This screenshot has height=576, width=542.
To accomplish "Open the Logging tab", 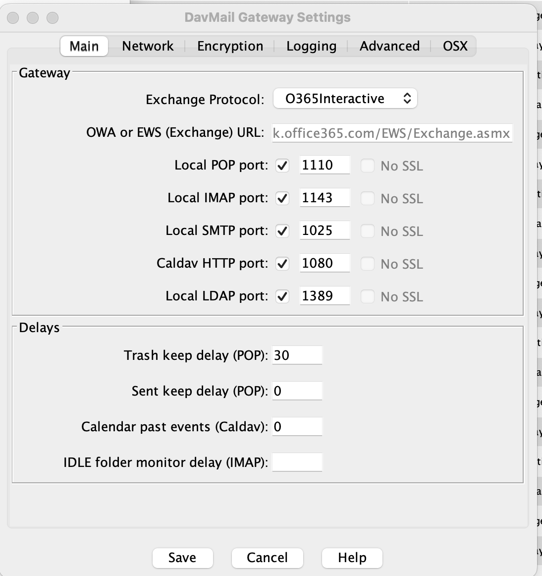I will (311, 46).
